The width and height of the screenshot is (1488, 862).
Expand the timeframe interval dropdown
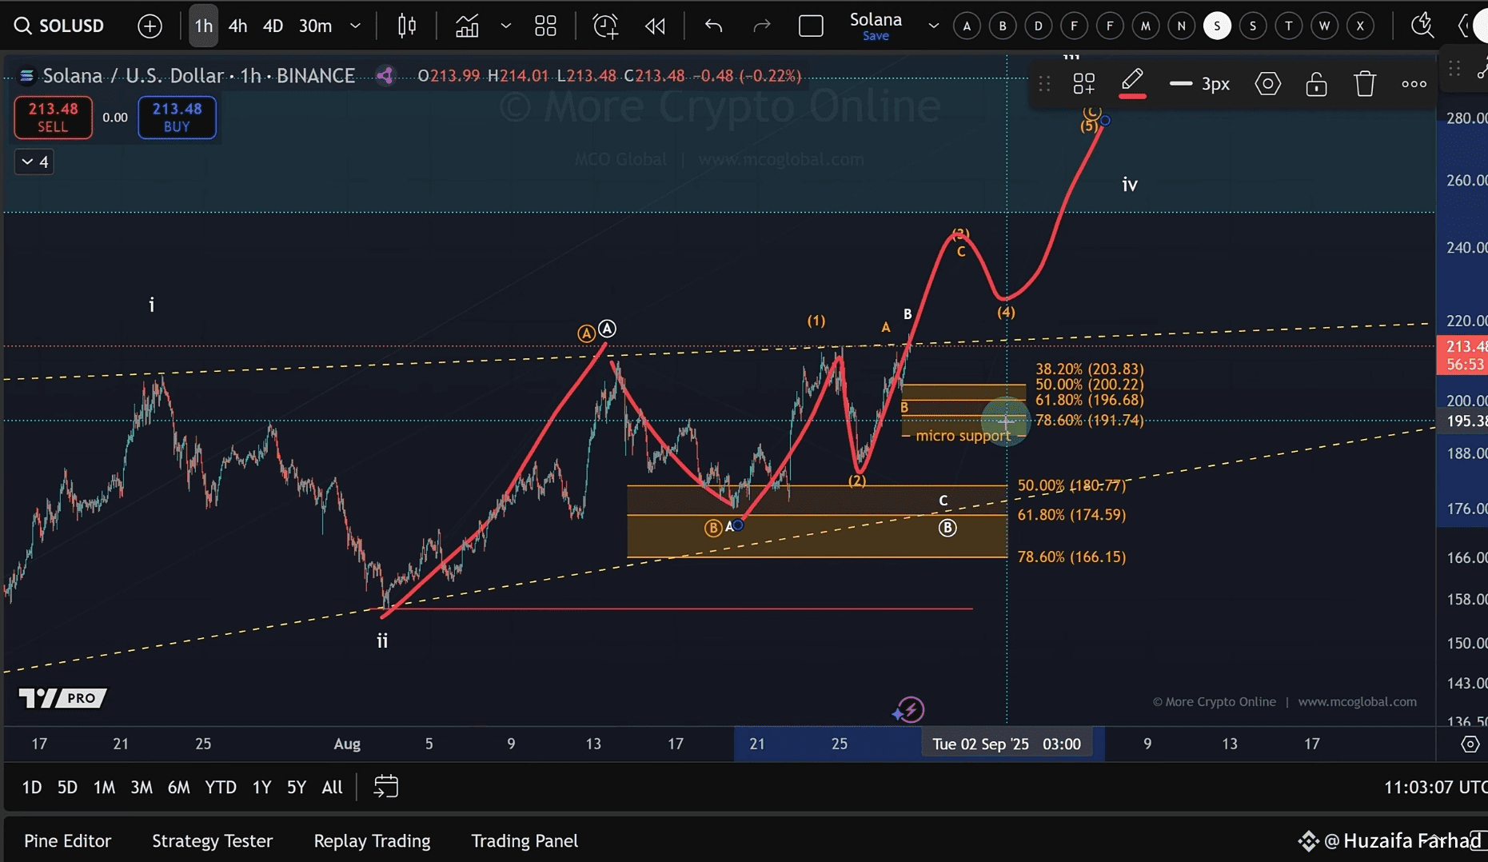tap(355, 26)
